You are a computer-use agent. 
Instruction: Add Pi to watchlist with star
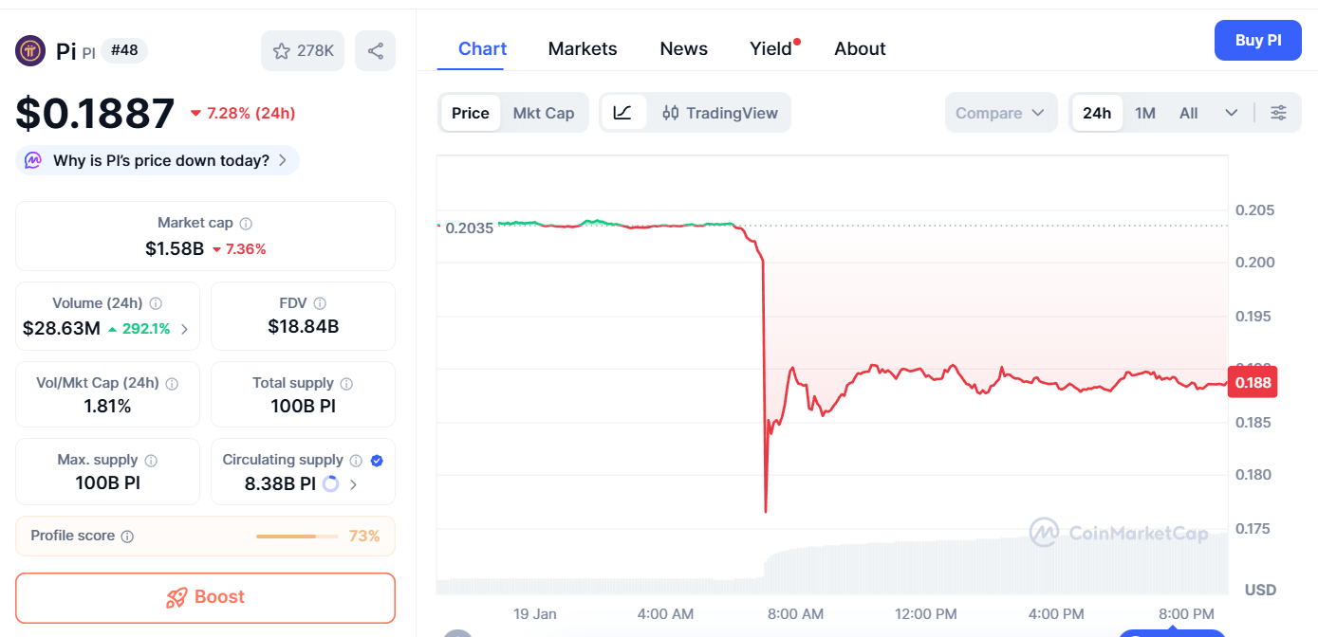(303, 51)
